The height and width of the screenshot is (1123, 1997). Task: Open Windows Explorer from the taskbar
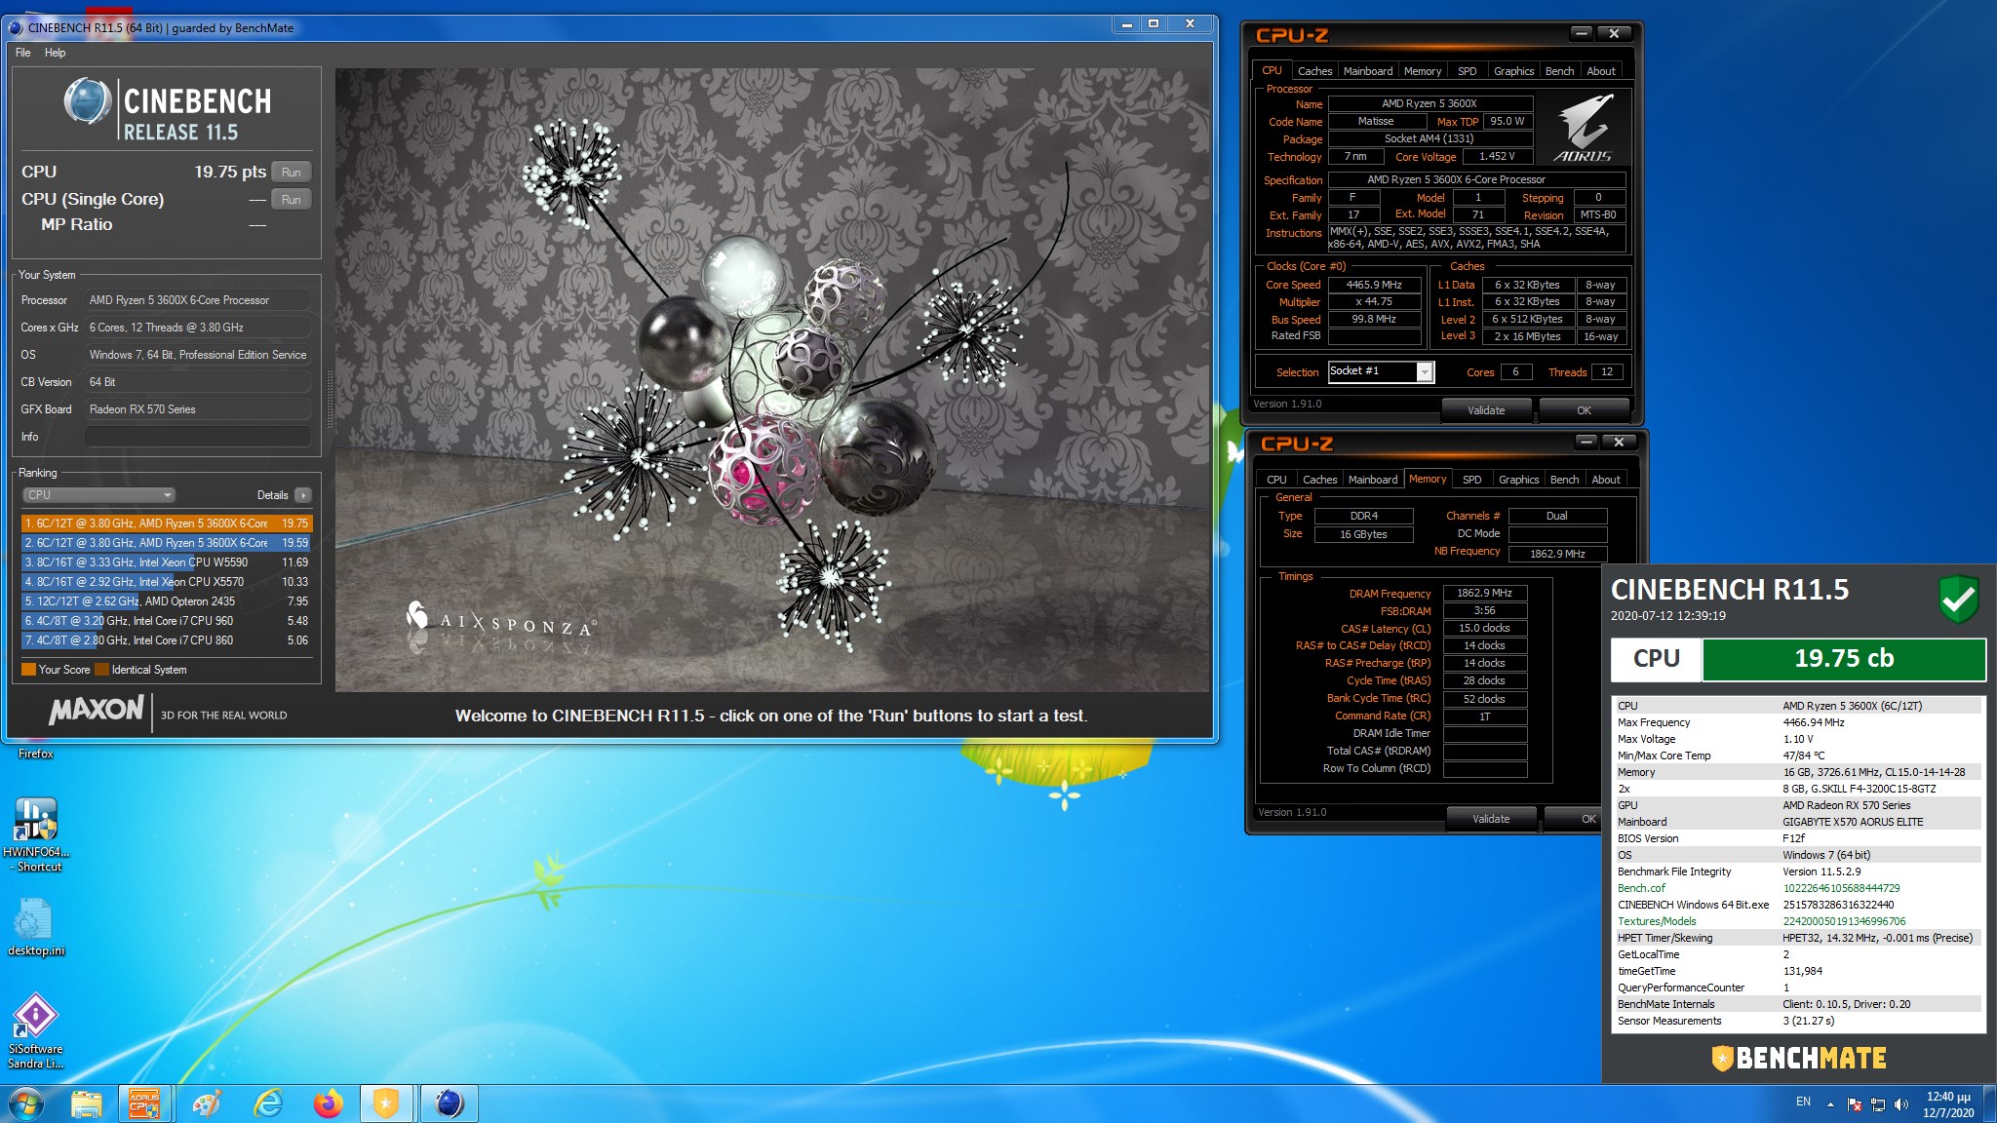point(87,1104)
